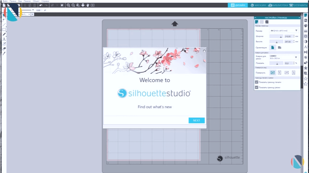Open the Отправить tab
This screenshot has width=309, height=173.
click(299, 5)
